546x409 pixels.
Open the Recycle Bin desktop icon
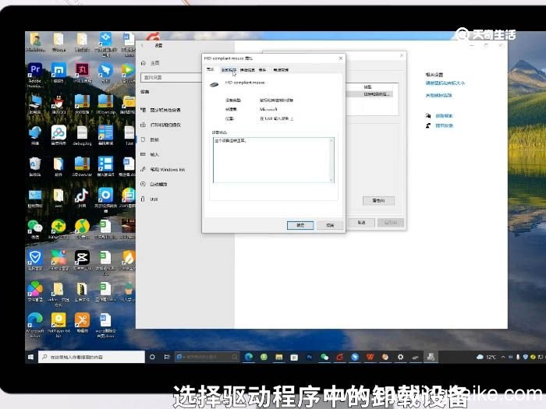point(35,166)
